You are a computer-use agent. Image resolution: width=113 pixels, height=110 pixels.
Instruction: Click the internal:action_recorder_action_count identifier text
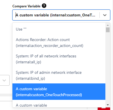click(49, 46)
